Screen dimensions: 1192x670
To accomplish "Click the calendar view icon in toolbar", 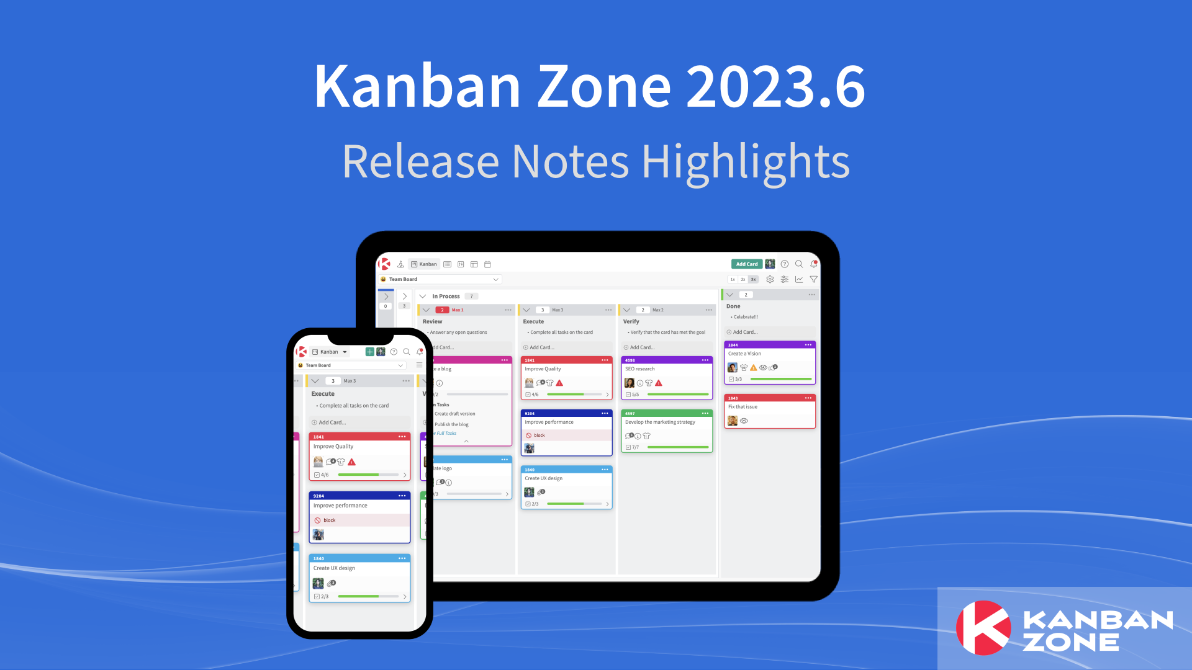I will 489,264.
